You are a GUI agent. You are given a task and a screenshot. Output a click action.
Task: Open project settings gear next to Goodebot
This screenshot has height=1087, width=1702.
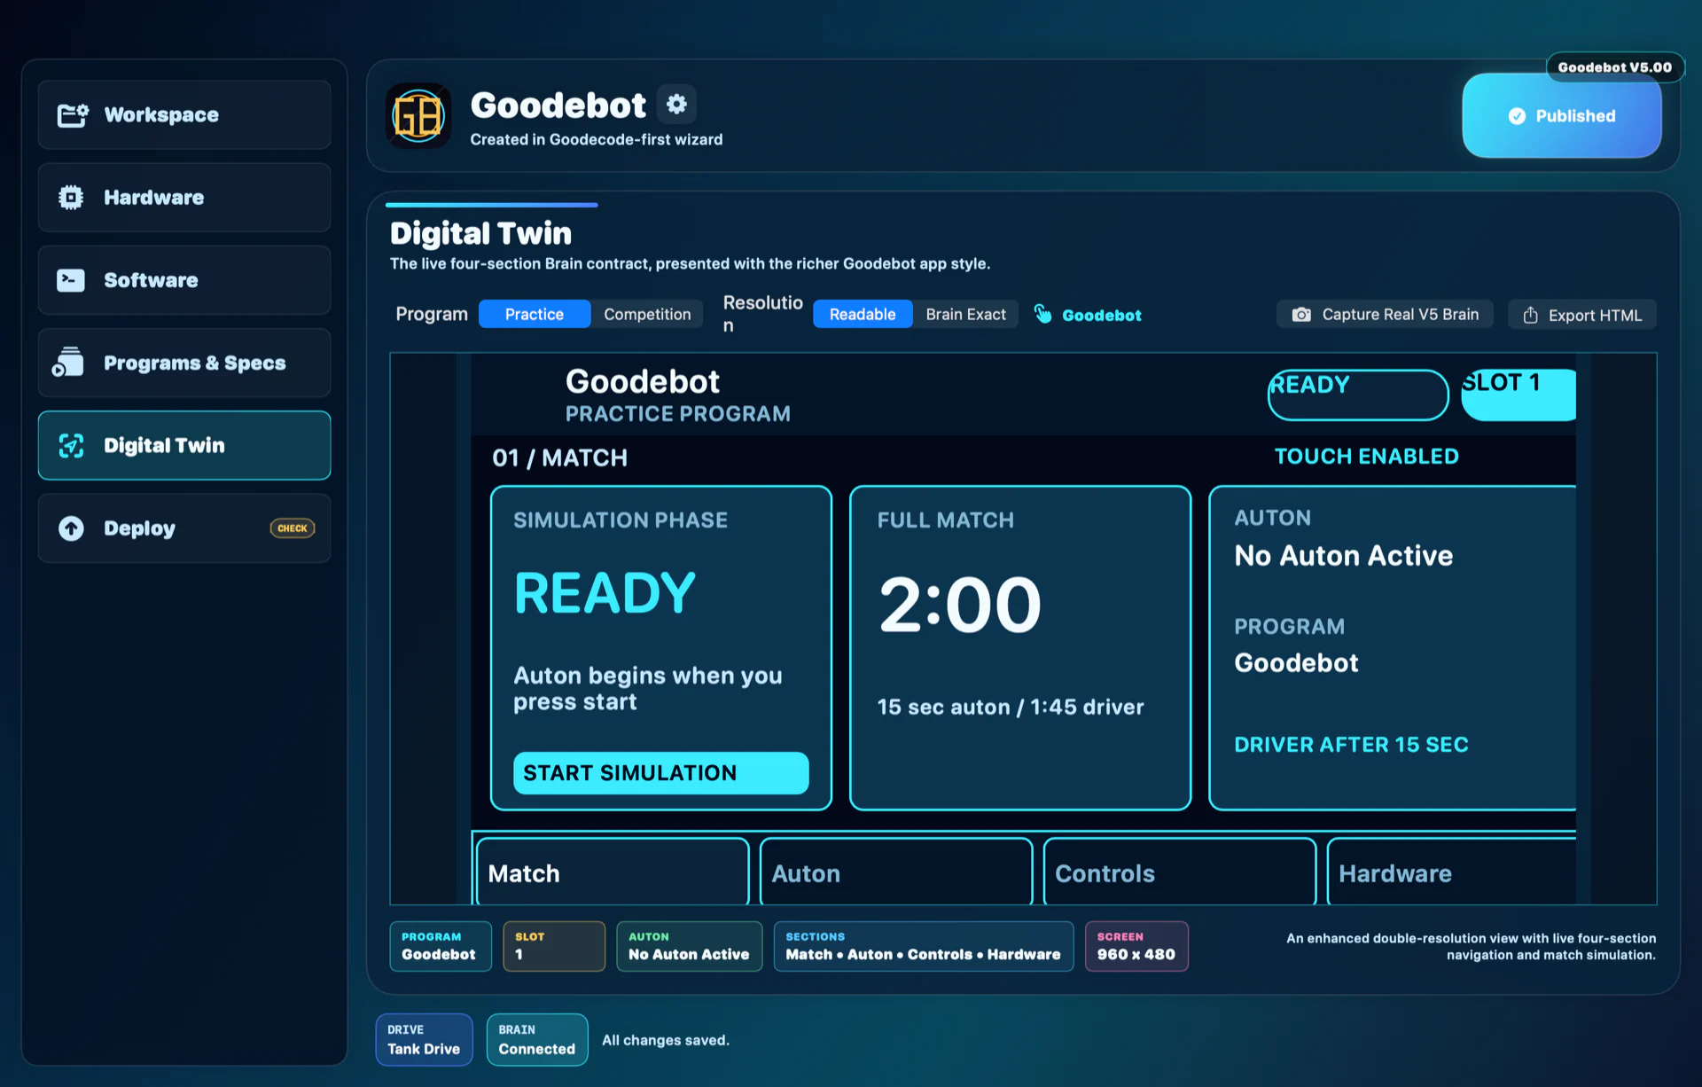pos(676,105)
